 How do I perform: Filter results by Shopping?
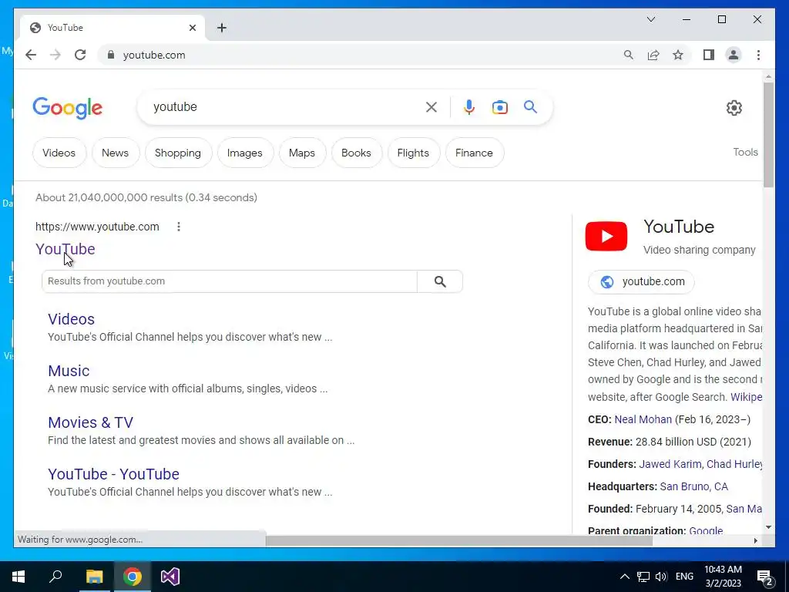(x=178, y=153)
